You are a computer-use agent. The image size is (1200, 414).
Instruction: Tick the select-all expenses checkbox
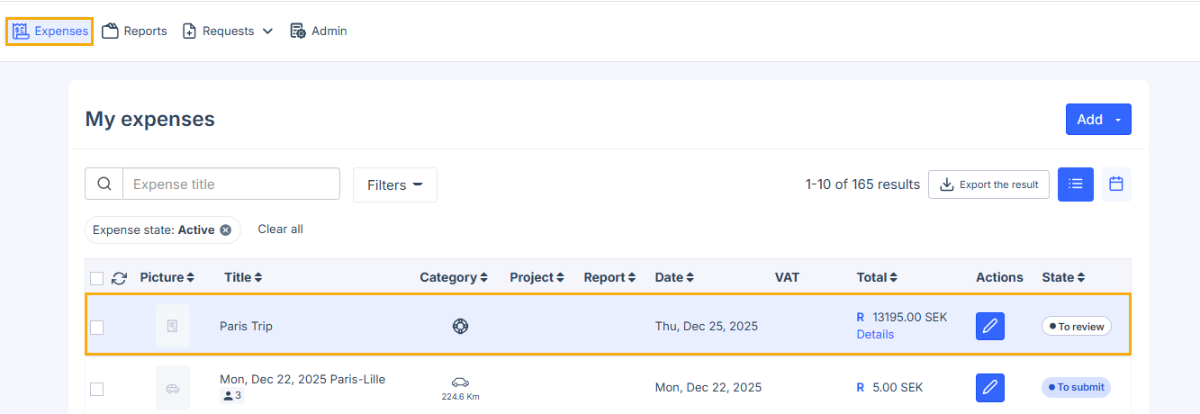[x=97, y=278]
